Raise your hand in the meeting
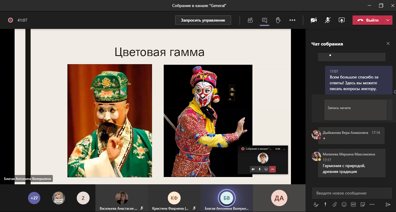 (x=278, y=20)
